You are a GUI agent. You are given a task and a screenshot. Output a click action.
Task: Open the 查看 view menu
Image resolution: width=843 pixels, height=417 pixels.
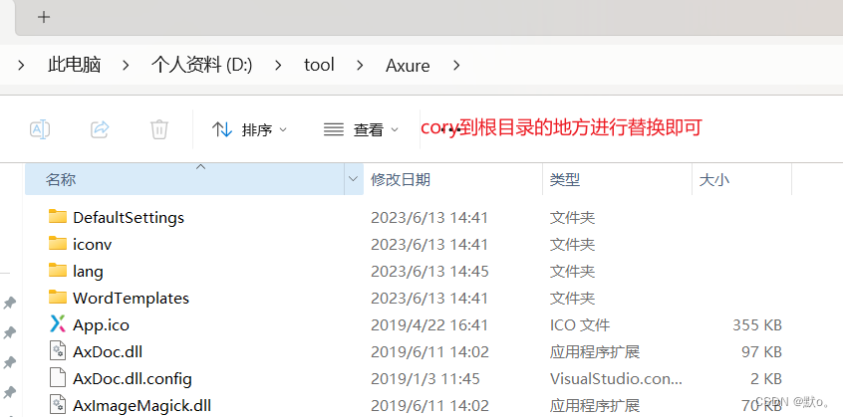click(362, 129)
